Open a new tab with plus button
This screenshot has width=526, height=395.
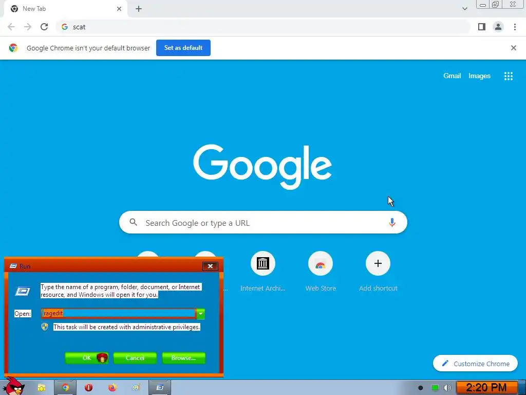139,9
